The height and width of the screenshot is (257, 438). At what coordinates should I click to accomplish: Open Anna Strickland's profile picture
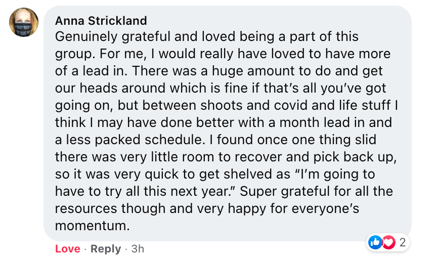(24, 22)
